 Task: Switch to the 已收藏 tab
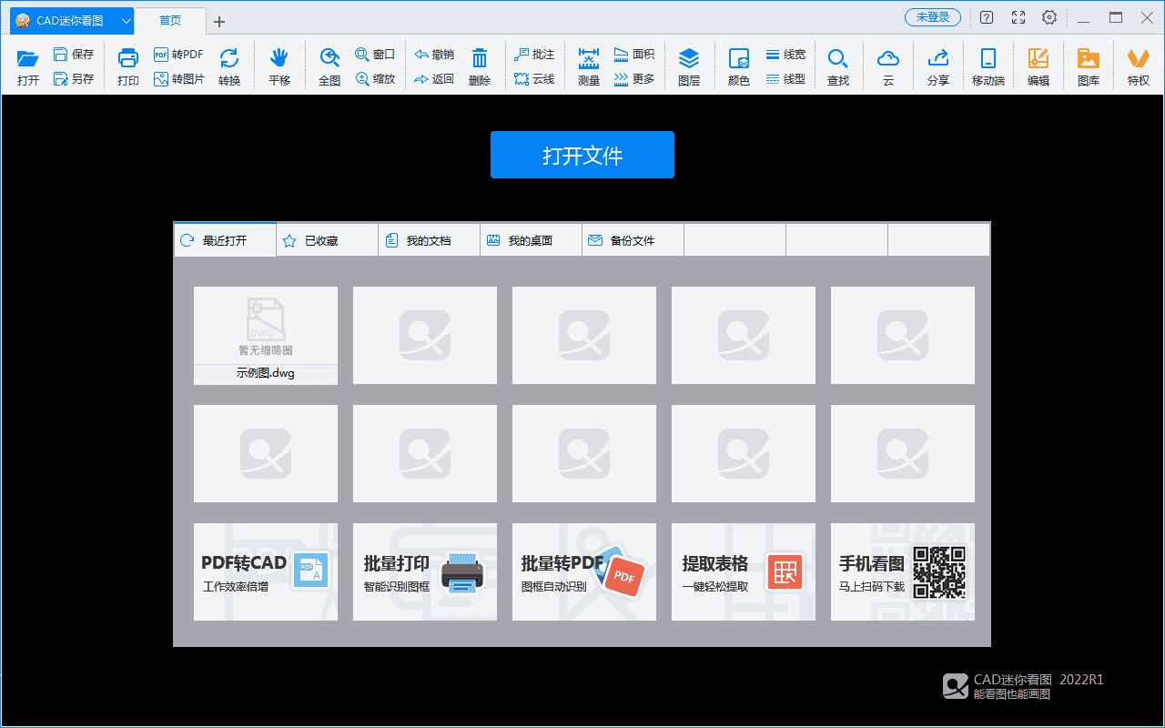[326, 239]
